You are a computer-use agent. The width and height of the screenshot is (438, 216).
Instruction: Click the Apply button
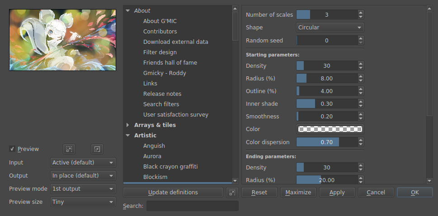(337, 193)
